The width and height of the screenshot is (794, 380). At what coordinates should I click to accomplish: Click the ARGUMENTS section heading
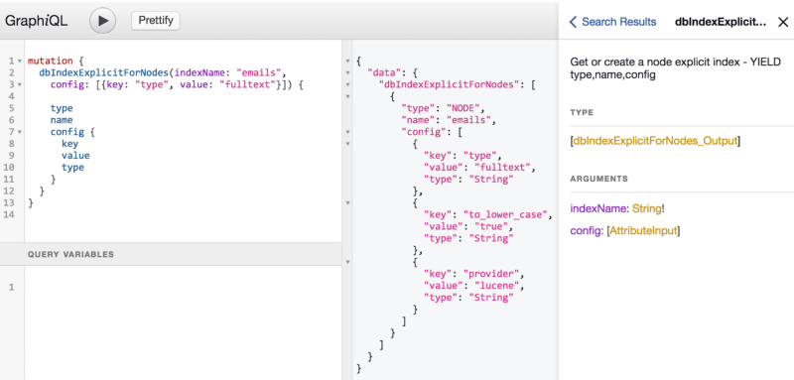(x=599, y=179)
